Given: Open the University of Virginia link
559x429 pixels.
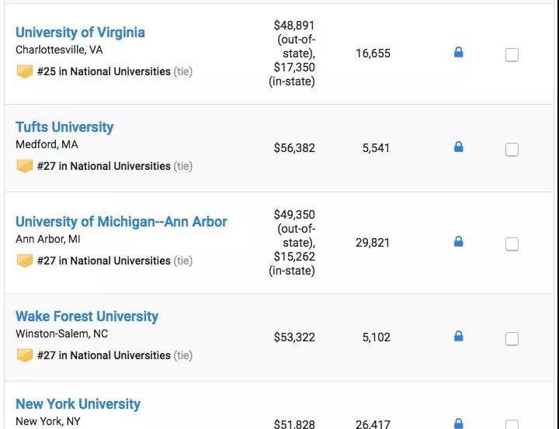Looking at the screenshot, I should tap(80, 33).
